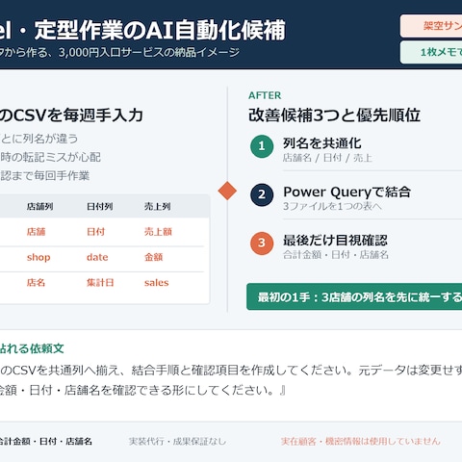Click the table header 日付列
Screen dimensions: 462x462
(99, 206)
